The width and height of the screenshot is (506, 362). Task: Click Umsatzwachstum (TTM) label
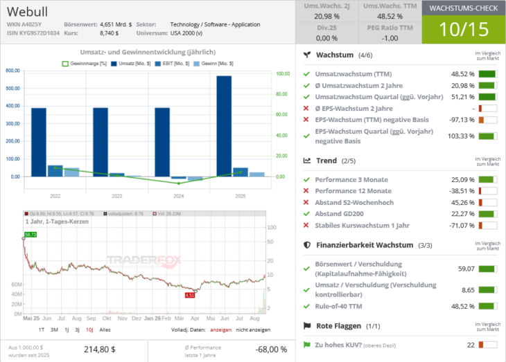pyautogui.click(x=354, y=74)
